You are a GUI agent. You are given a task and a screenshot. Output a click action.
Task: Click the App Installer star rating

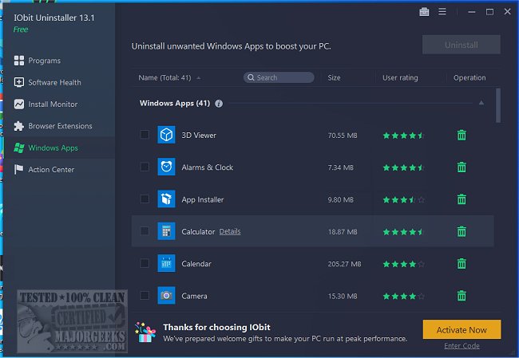(403, 199)
